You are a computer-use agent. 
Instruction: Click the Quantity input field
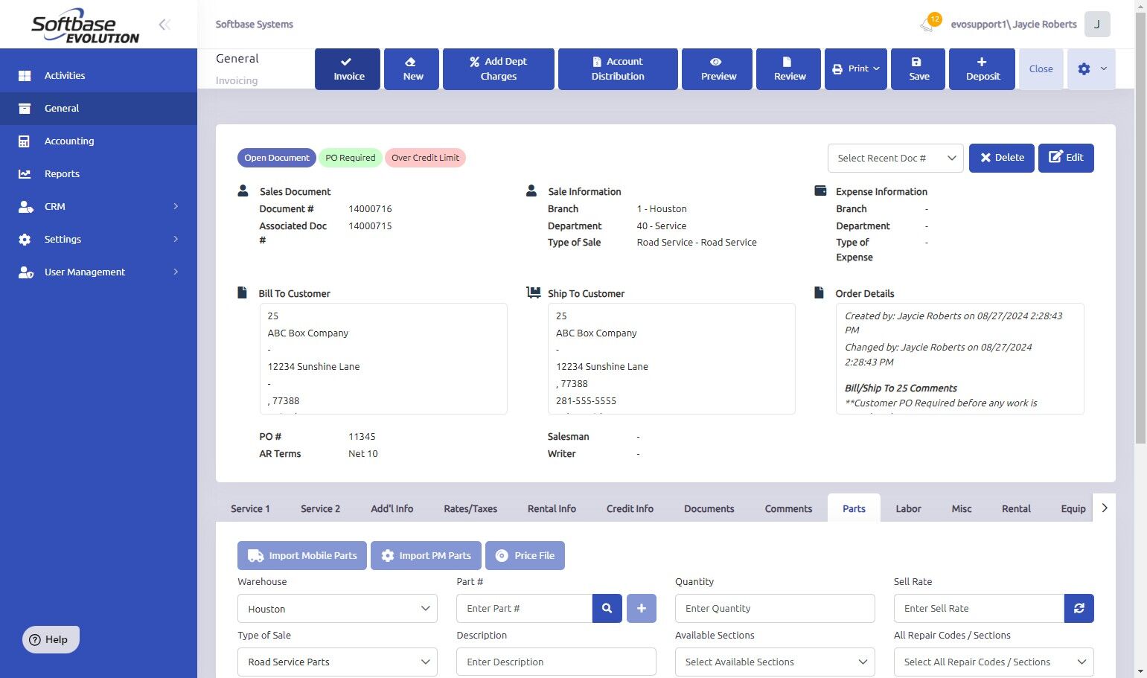pyautogui.click(x=775, y=608)
